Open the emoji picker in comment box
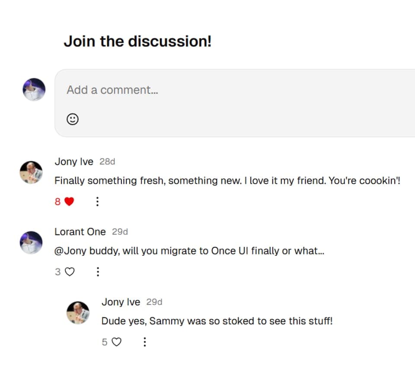This screenshot has width=415, height=380. (73, 119)
